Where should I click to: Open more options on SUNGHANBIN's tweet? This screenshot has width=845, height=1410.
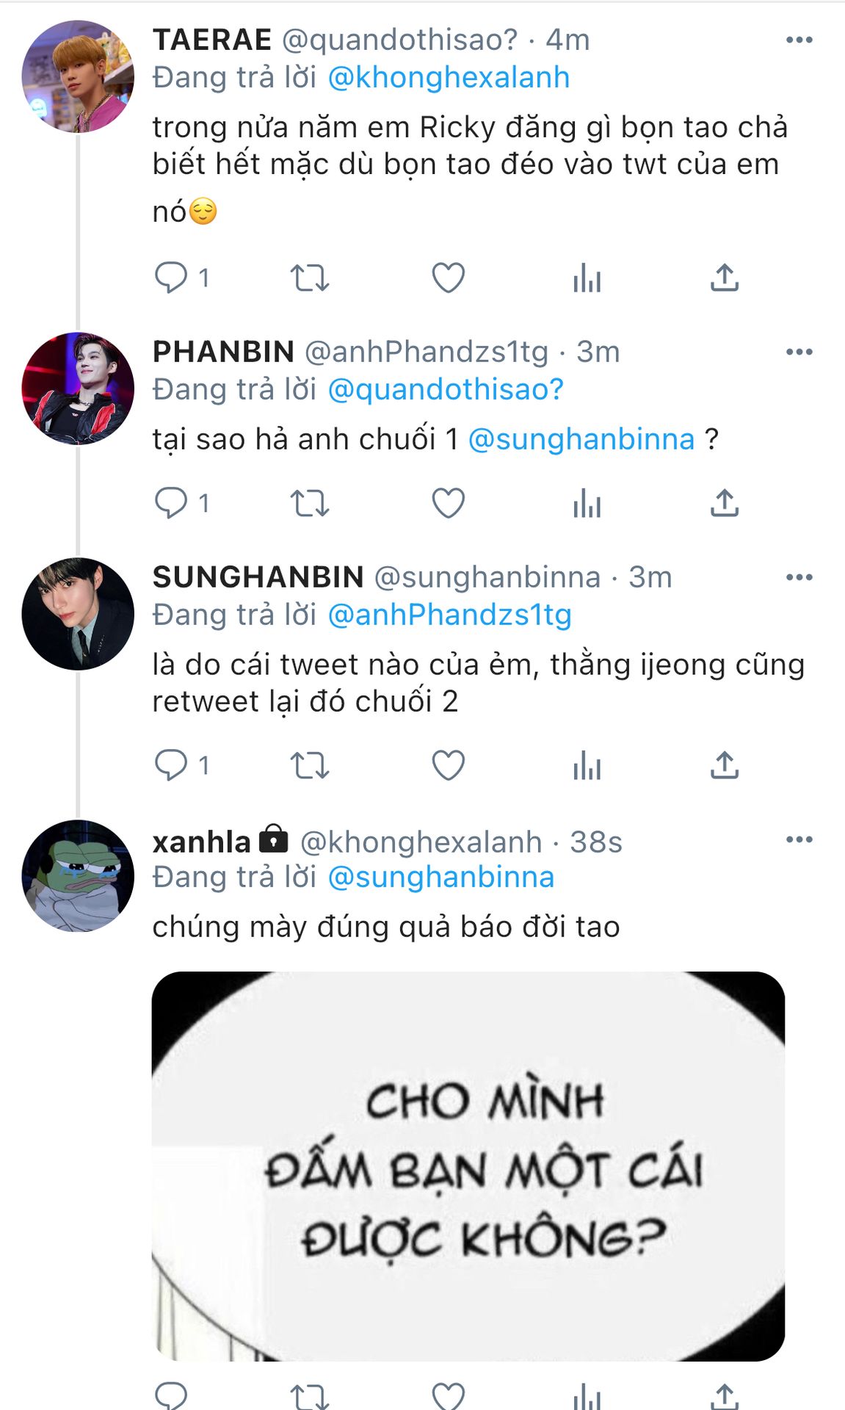(799, 577)
